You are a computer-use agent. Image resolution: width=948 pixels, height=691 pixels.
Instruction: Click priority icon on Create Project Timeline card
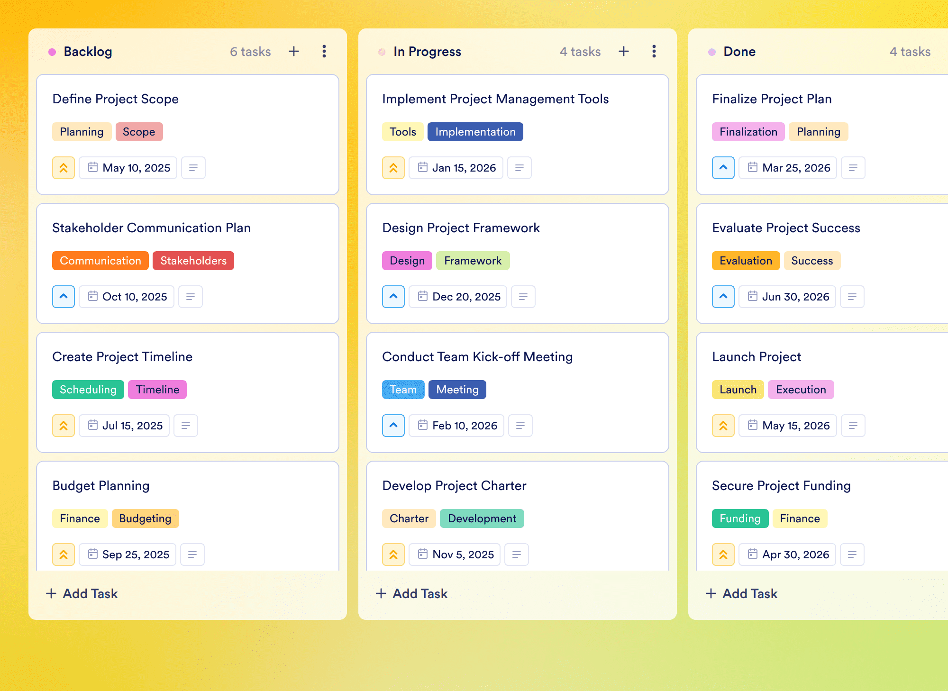click(64, 426)
